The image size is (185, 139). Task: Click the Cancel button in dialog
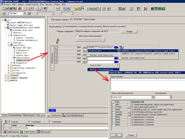131,135
